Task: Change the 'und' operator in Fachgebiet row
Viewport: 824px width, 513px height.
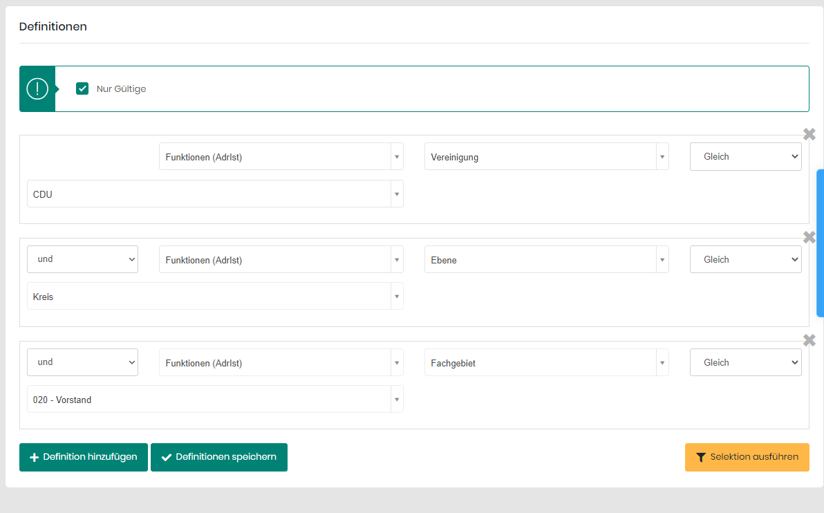Action: click(82, 362)
